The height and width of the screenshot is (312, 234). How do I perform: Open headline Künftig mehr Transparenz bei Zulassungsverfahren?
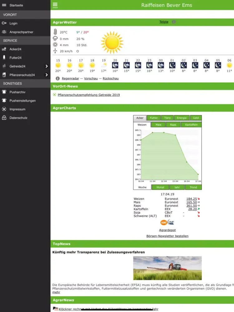[x=99, y=252]
